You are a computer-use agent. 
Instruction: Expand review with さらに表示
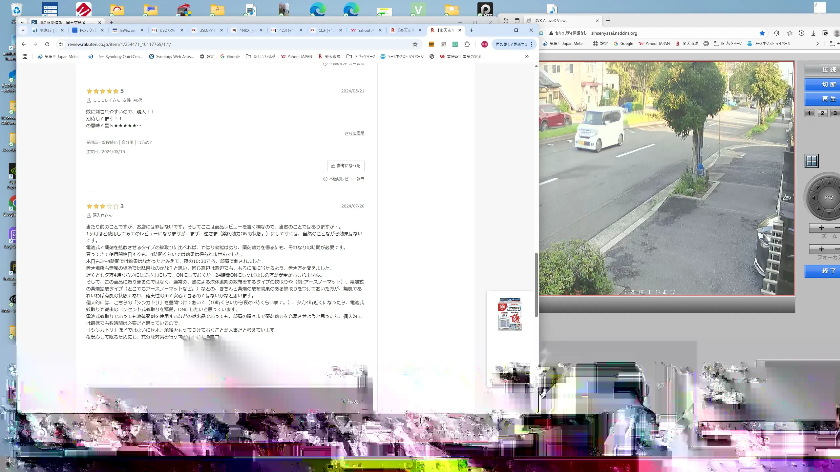[354, 133]
